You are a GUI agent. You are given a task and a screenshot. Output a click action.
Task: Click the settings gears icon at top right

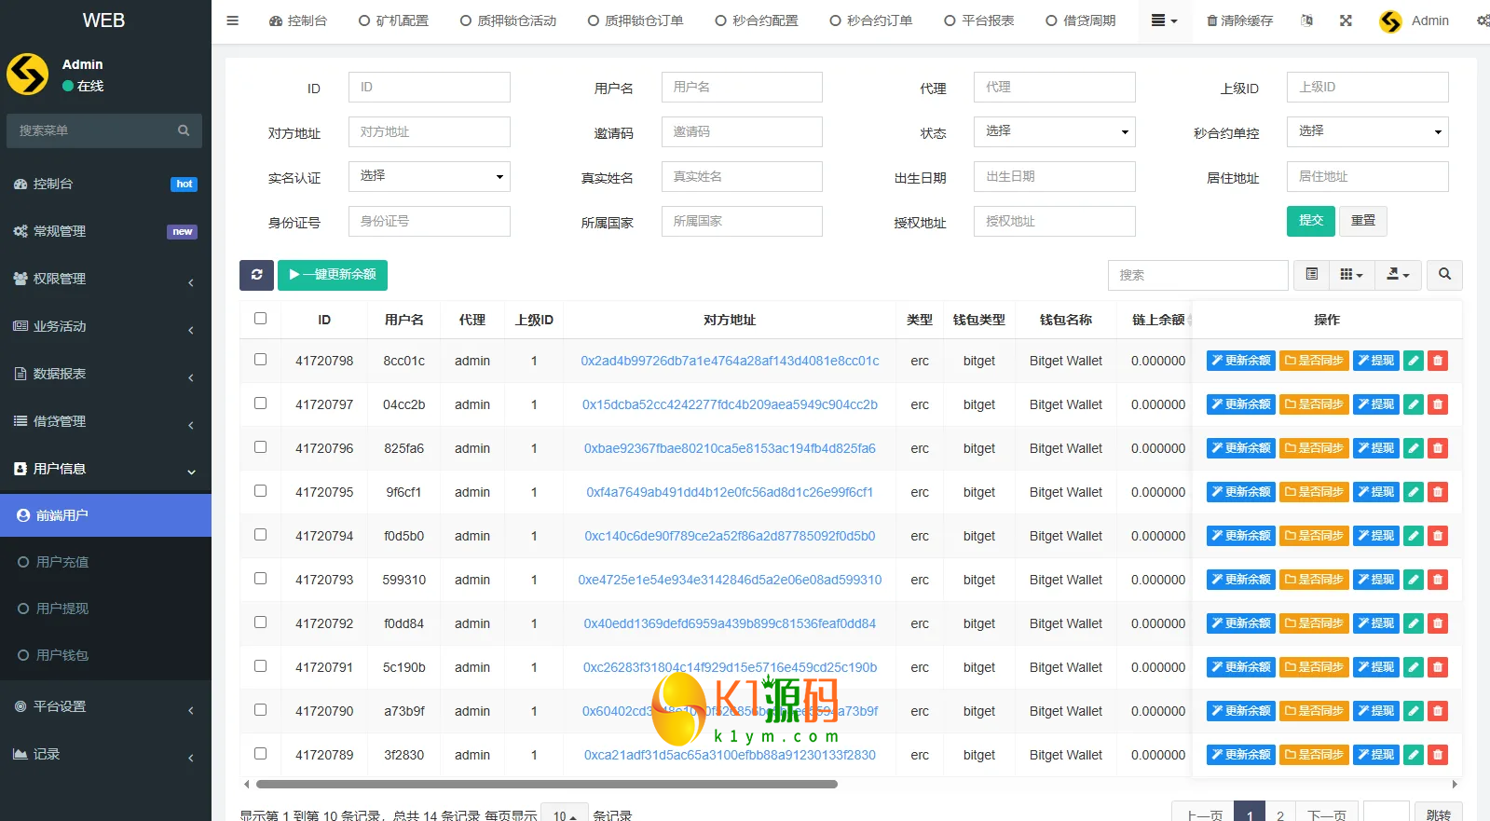click(1483, 21)
